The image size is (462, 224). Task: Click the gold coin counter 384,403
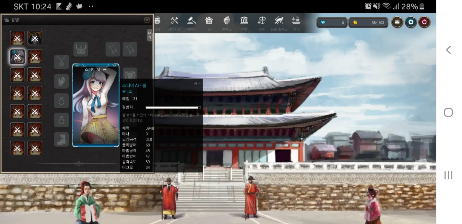(x=368, y=23)
